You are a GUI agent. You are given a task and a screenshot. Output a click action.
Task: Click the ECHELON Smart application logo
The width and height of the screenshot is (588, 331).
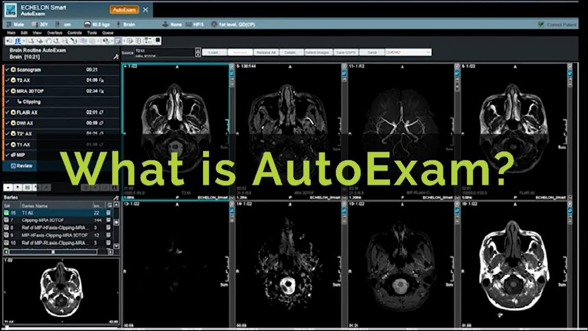[10, 9]
